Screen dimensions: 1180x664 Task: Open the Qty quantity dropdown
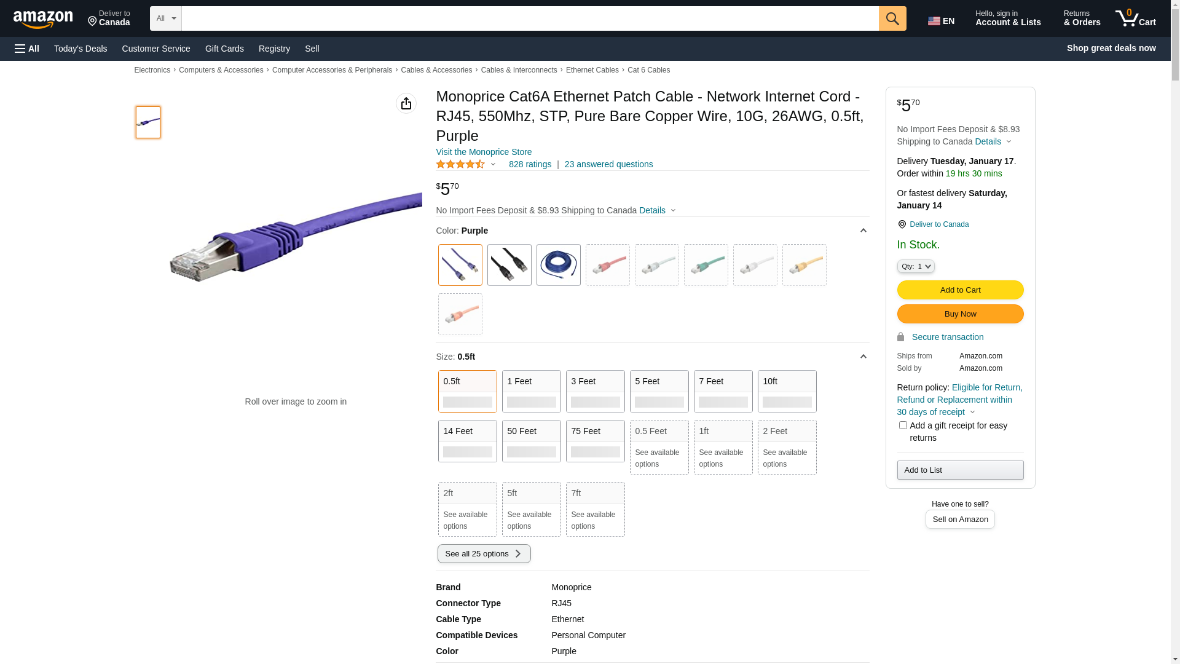pos(915,266)
